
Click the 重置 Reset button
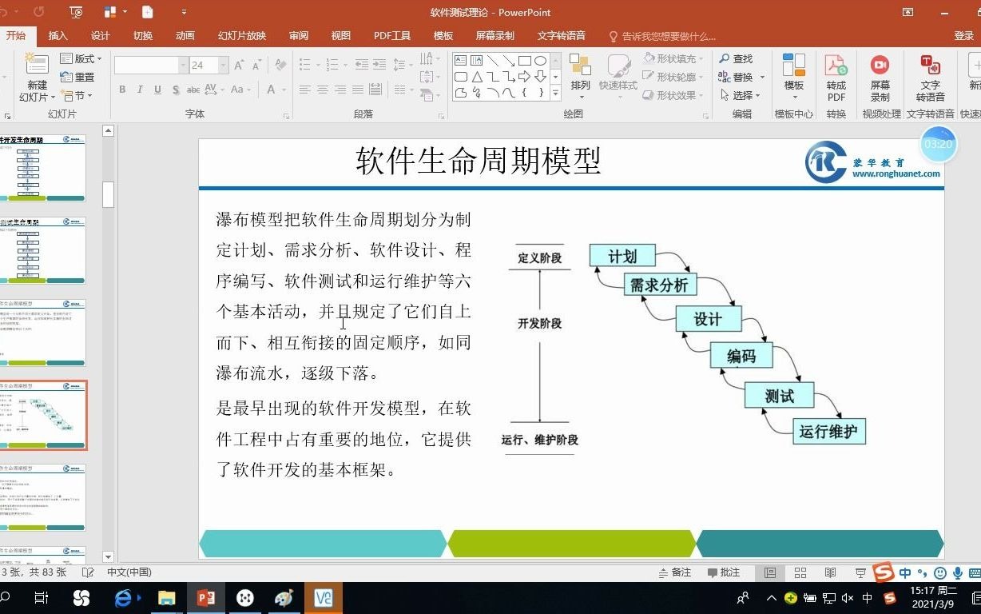tap(80, 77)
